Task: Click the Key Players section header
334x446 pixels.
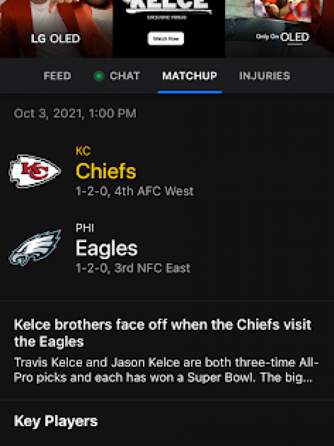Action: tap(56, 422)
